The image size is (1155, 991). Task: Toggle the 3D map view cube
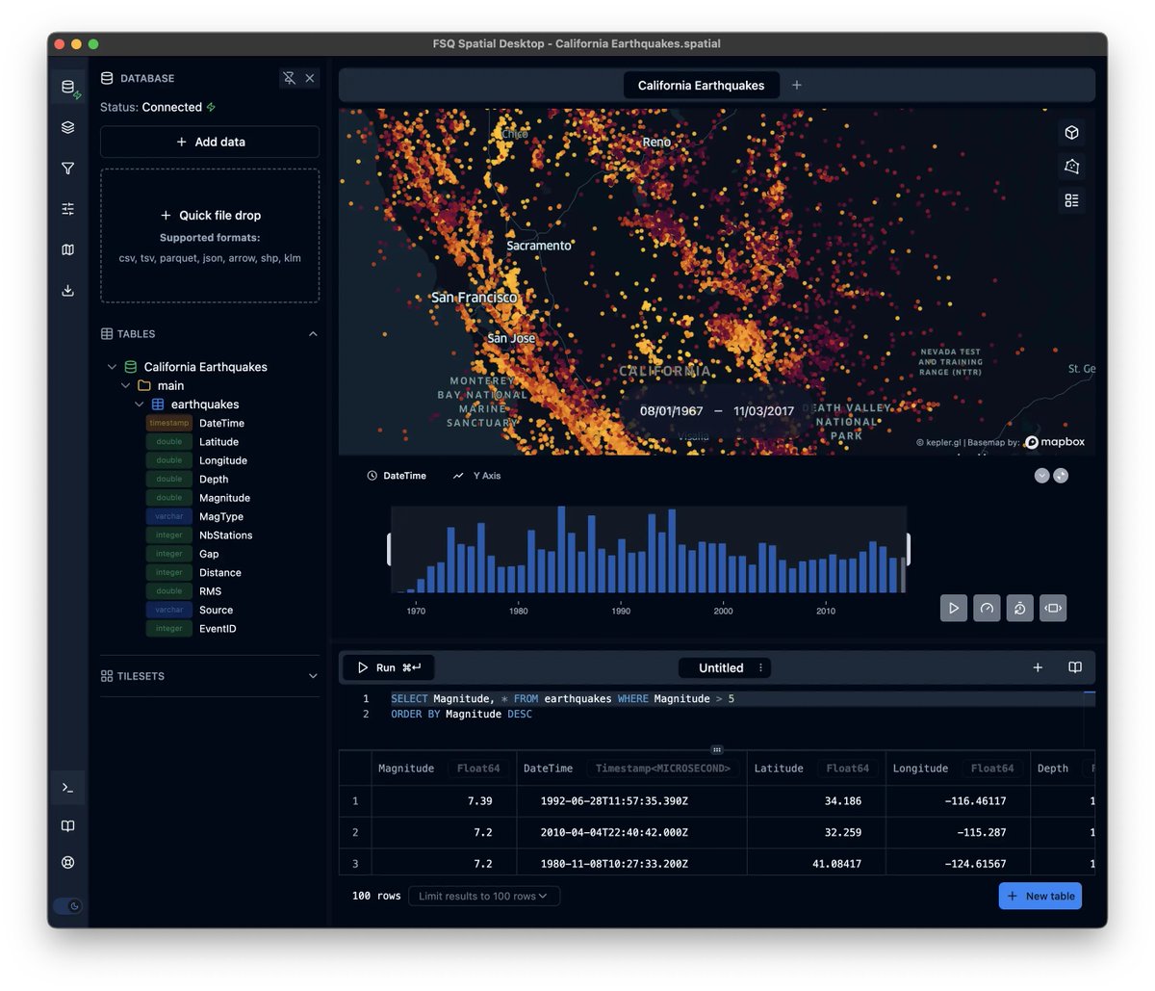click(x=1071, y=133)
